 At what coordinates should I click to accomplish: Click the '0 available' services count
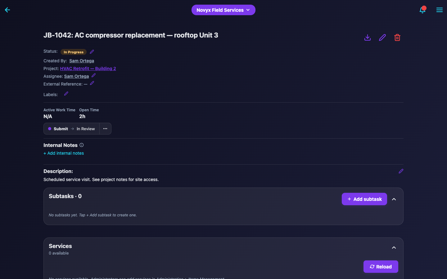click(59, 253)
